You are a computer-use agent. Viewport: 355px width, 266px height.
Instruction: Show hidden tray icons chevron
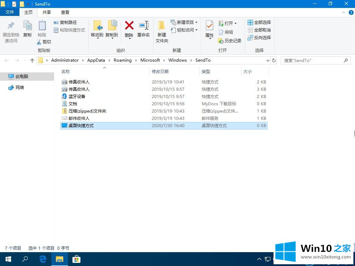coord(259,259)
